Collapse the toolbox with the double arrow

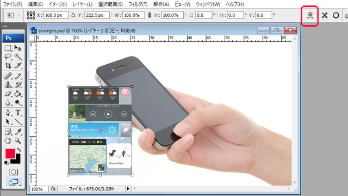click(5, 26)
